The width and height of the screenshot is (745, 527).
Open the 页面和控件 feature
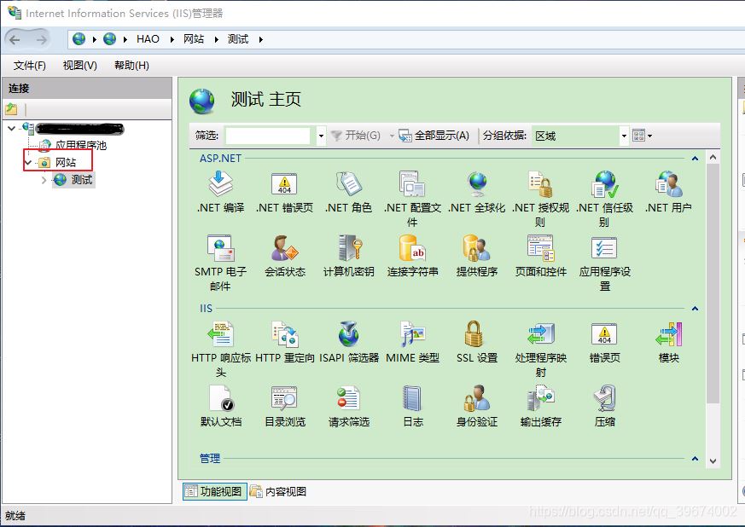coord(541,256)
